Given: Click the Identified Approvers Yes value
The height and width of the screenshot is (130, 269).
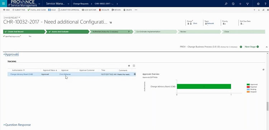Looking at the screenshot, I should click(30, 37).
